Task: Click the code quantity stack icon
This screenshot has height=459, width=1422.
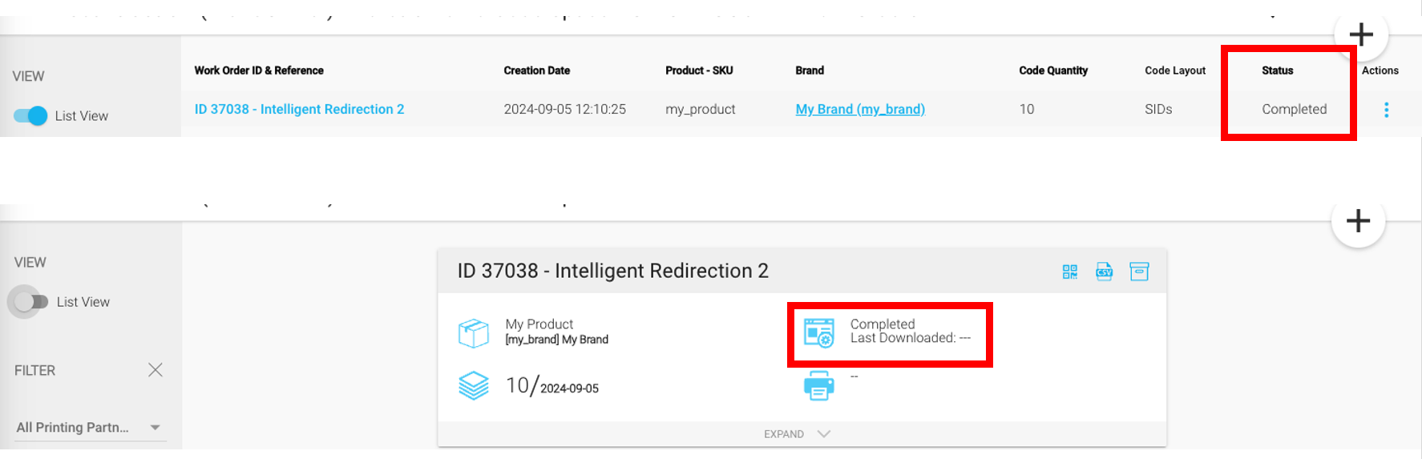Action: tap(473, 385)
